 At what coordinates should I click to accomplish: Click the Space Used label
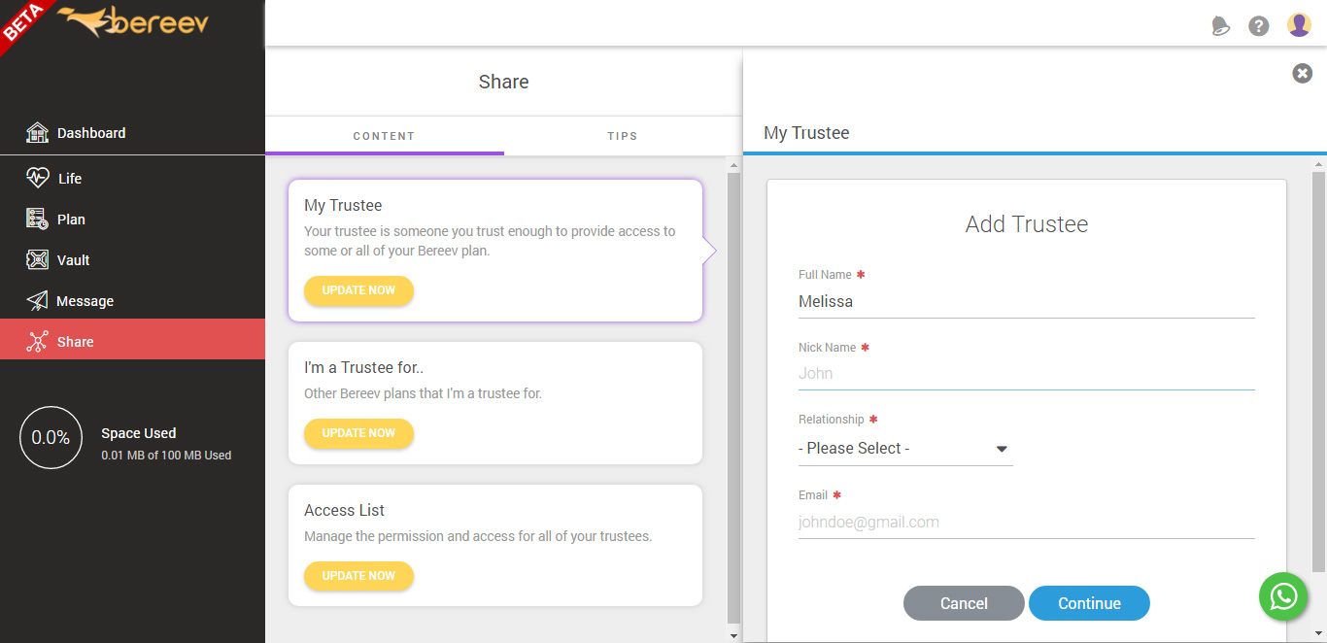139,433
